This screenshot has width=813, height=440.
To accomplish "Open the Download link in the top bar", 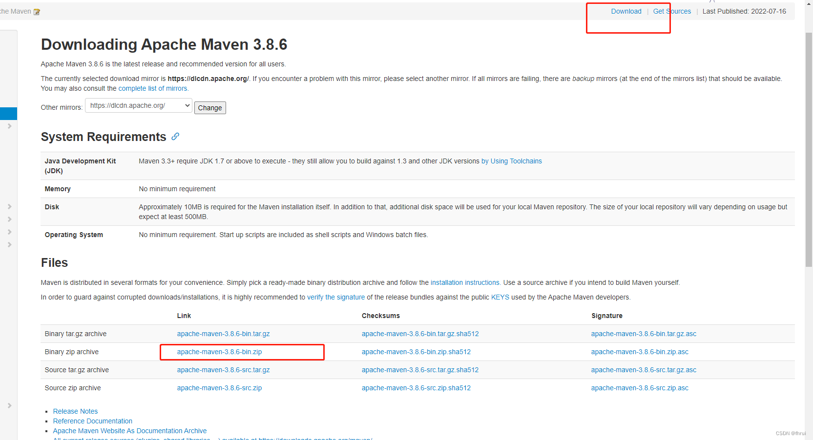I will 626,11.
